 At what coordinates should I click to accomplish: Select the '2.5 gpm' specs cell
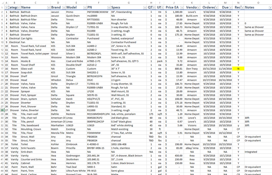click(x=129, y=80)
